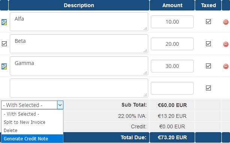Click the Beta description text area
Screen dimensions: 230x143
pyautogui.click(x=79, y=44)
